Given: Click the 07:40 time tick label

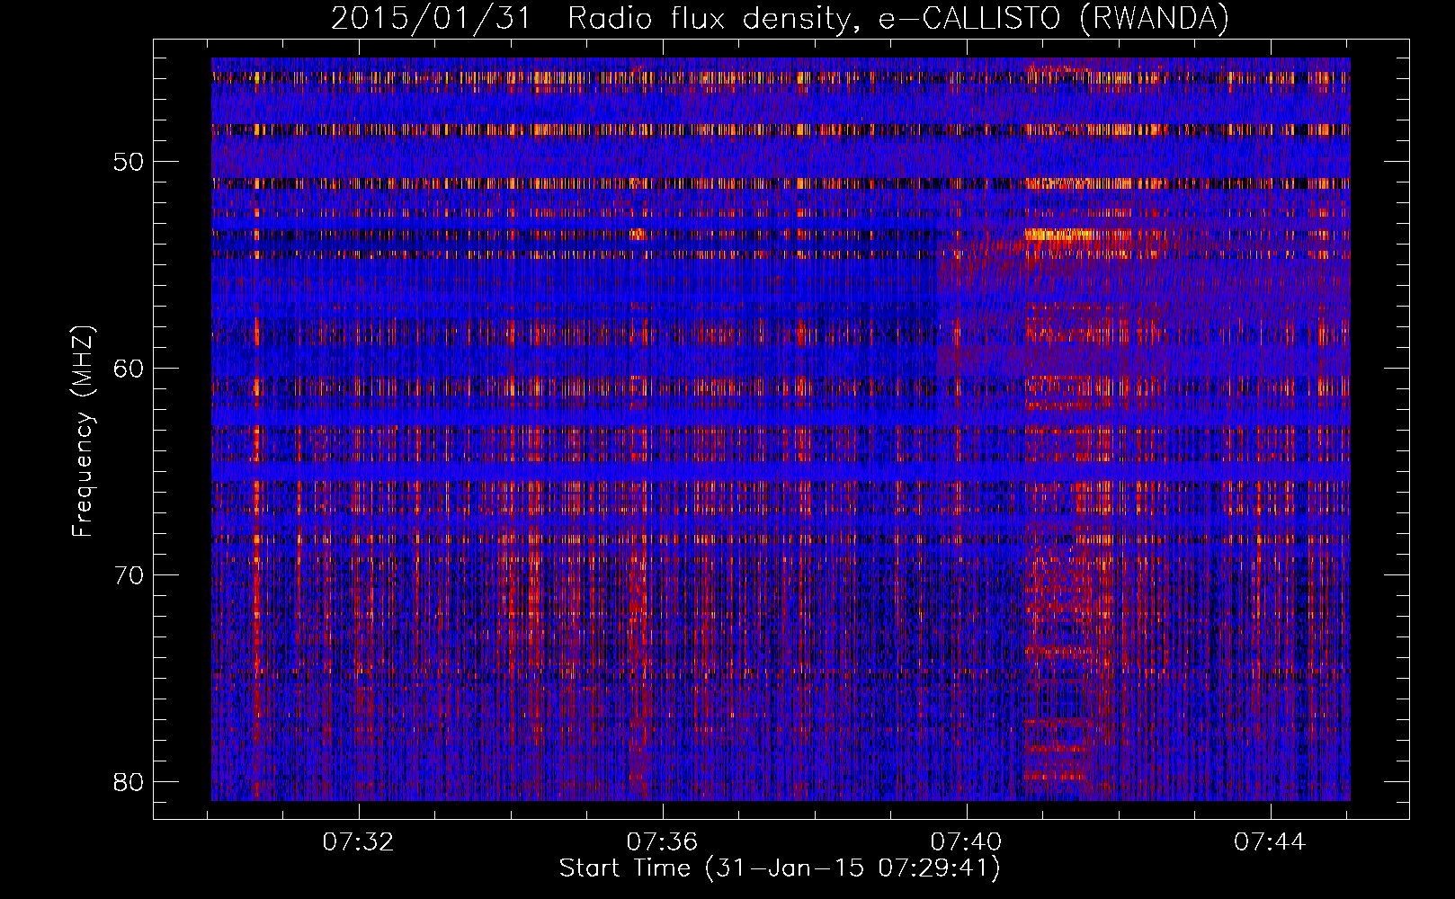Looking at the screenshot, I should click(967, 842).
